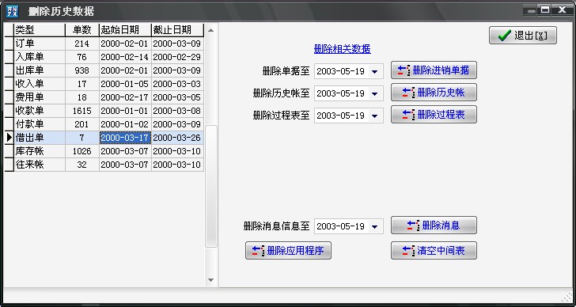Close the 删除历史数据 window
This screenshot has width=576, height=307.
[562, 10]
